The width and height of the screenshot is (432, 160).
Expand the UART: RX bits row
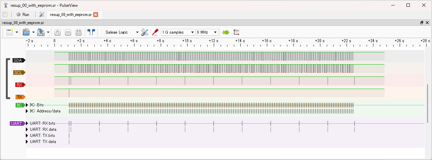coord(27,123)
